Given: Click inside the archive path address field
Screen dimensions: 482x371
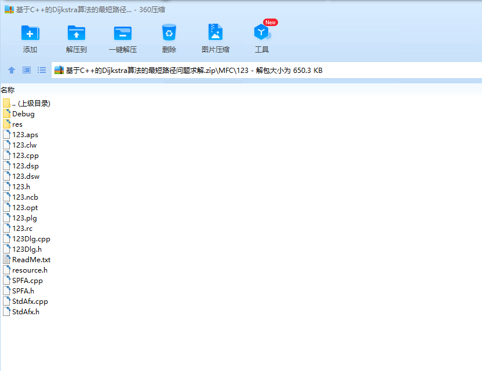Looking at the screenshot, I should (x=266, y=71).
